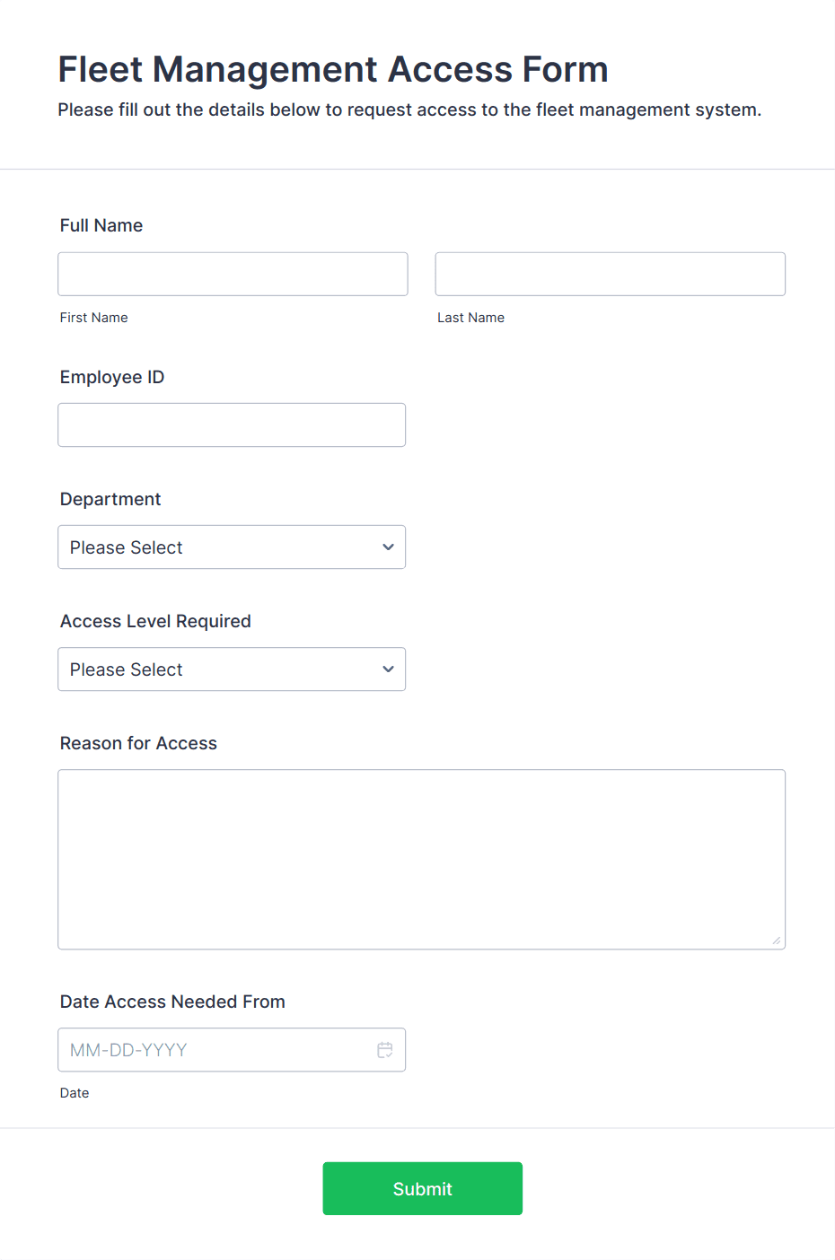Click the Access Level dropdown chevron

(388, 669)
